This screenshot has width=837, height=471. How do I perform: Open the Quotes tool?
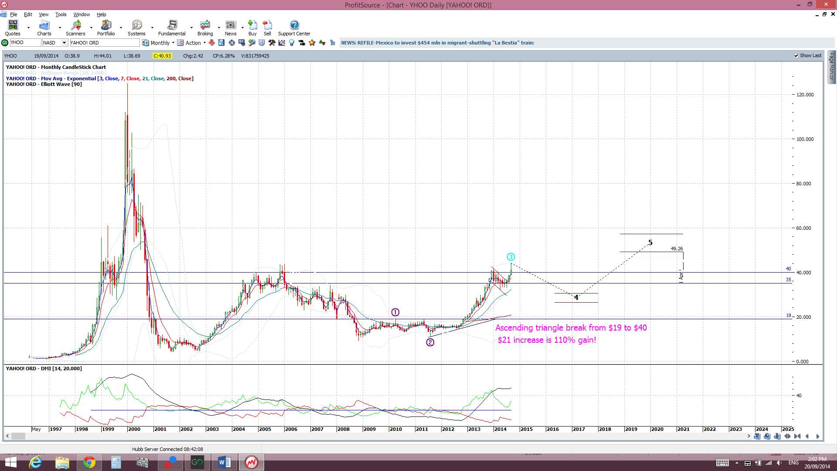pyautogui.click(x=13, y=28)
